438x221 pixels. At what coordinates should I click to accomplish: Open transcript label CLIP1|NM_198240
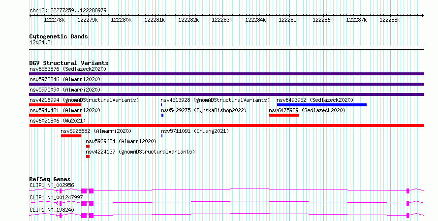(x=52, y=210)
